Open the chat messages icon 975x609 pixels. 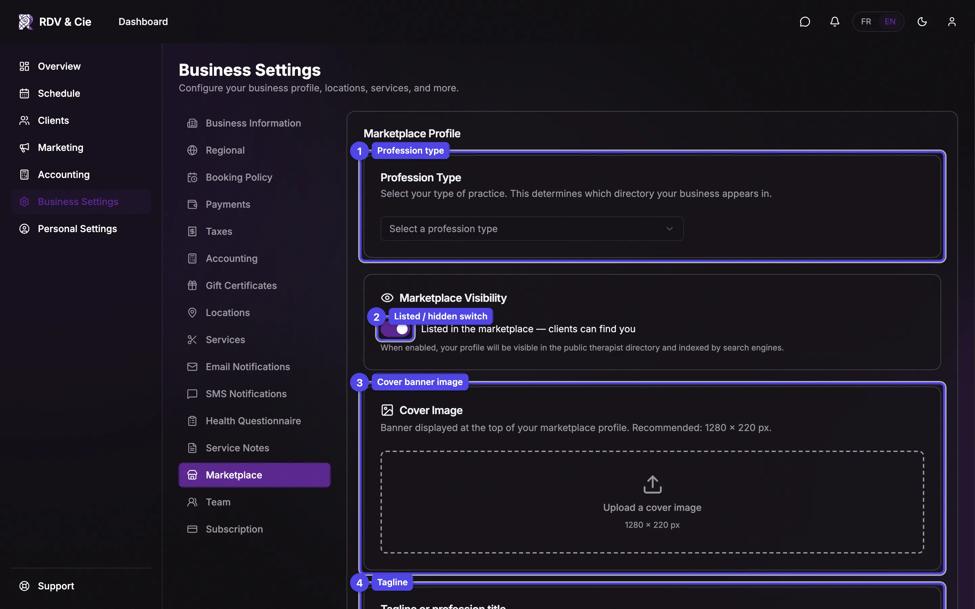[805, 22]
